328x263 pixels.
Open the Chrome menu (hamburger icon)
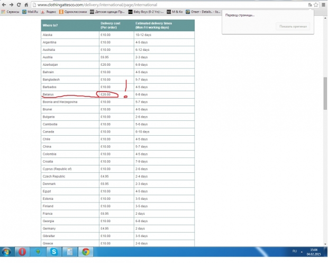[x=323, y=5]
